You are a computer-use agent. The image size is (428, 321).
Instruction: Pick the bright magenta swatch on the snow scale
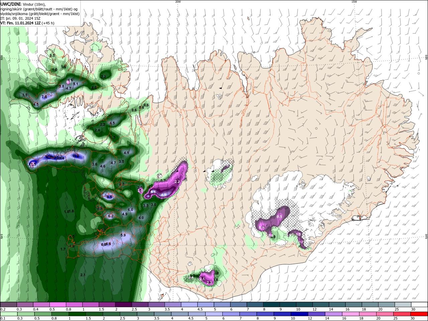tap(58, 304)
